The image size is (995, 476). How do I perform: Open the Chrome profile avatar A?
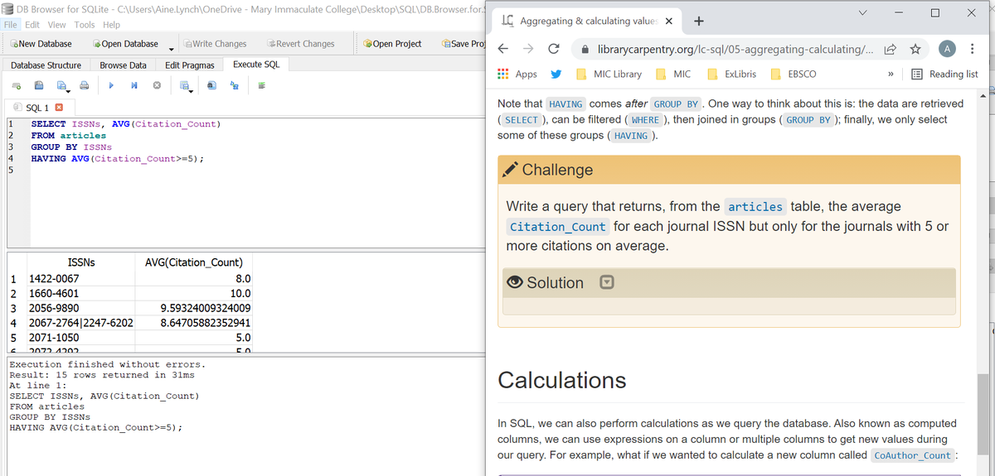point(947,49)
